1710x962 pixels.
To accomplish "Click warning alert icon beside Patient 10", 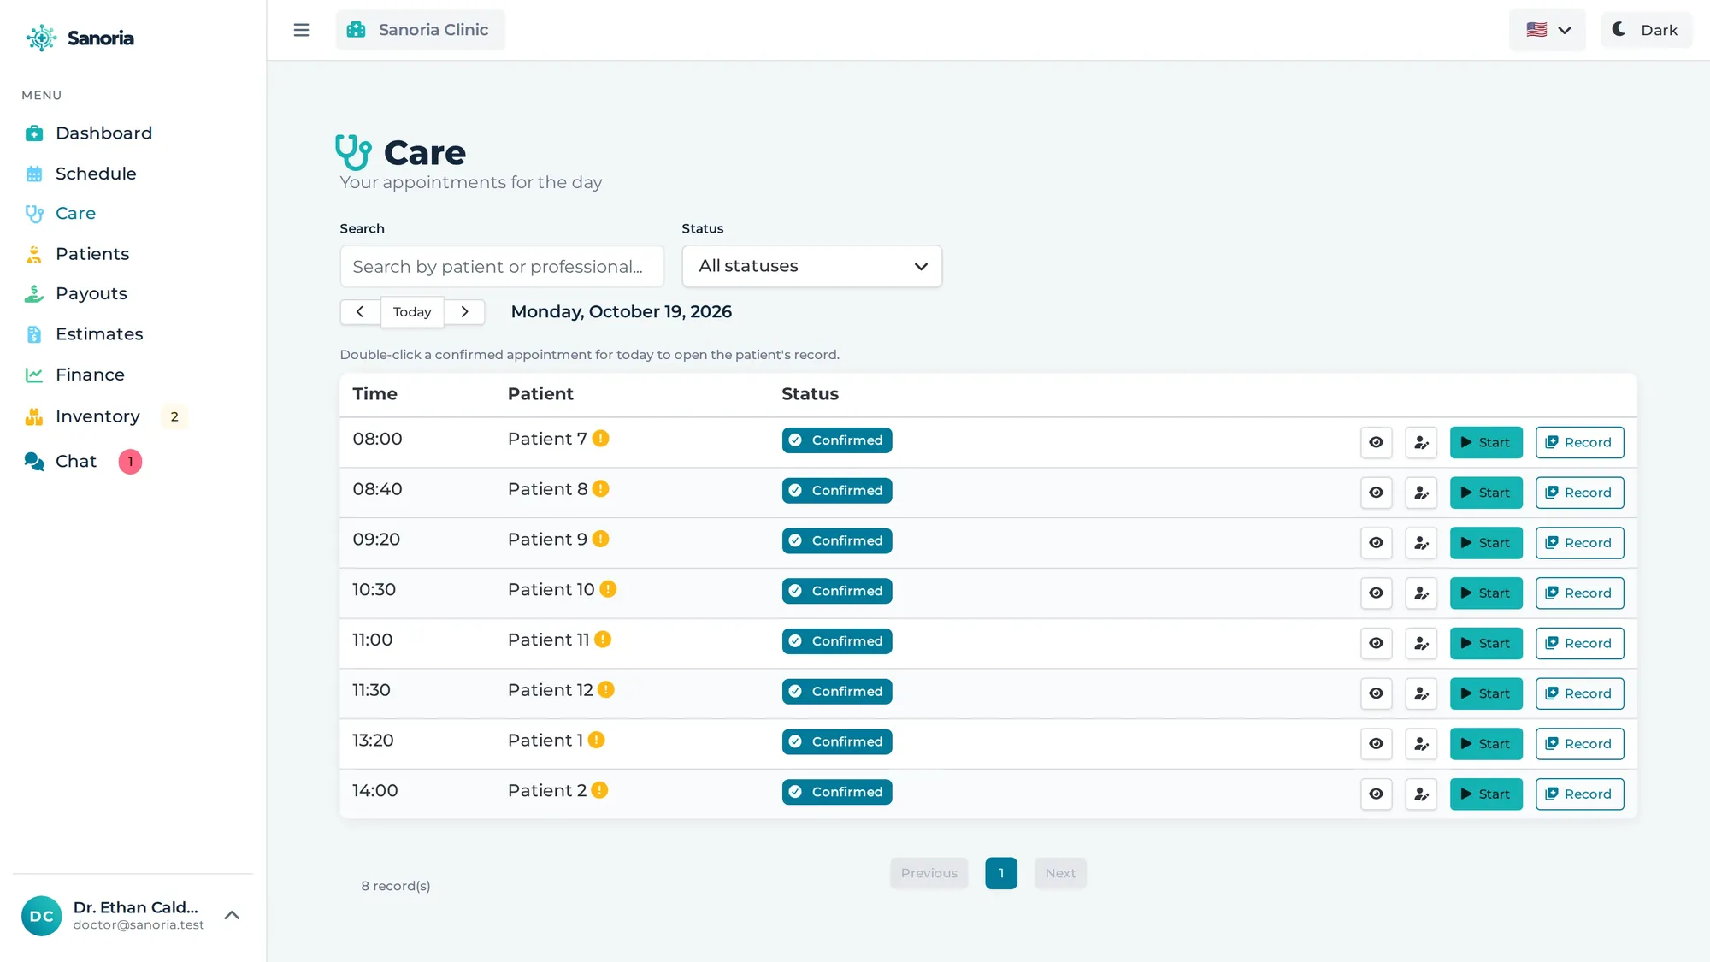I will coord(608,589).
